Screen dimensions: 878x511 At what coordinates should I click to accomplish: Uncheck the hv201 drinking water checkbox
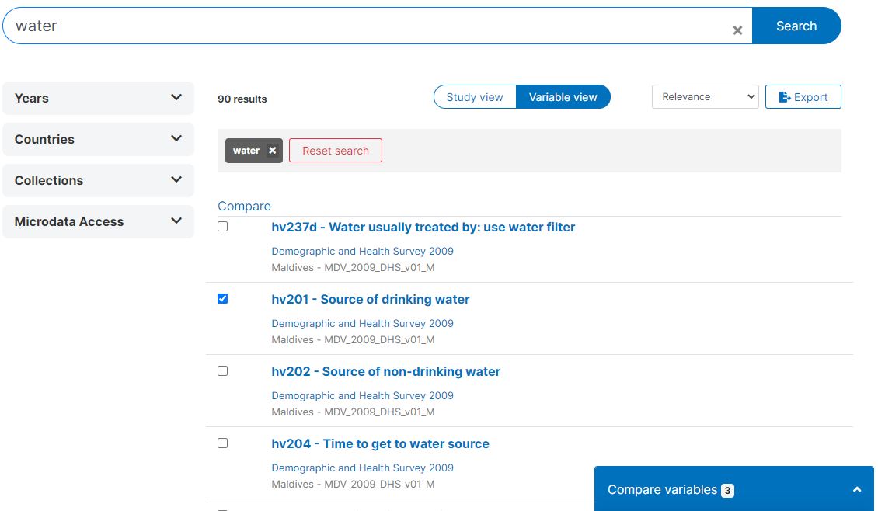(x=223, y=299)
